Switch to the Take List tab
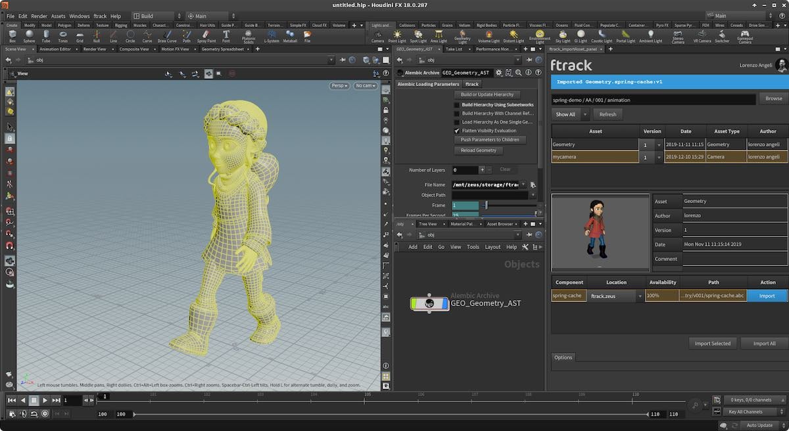789x431 pixels. 454,49
